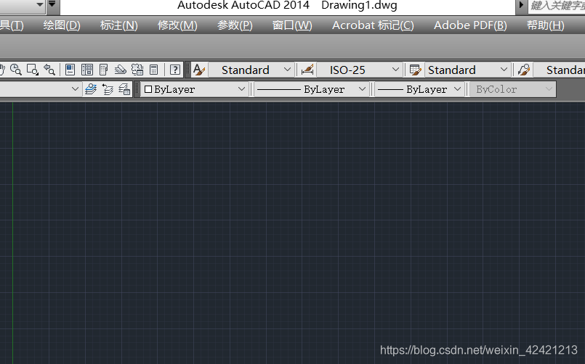This screenshot has height=364, width=585.
Task: Expand the table style Standard dropdown
Action: point(467,70)
